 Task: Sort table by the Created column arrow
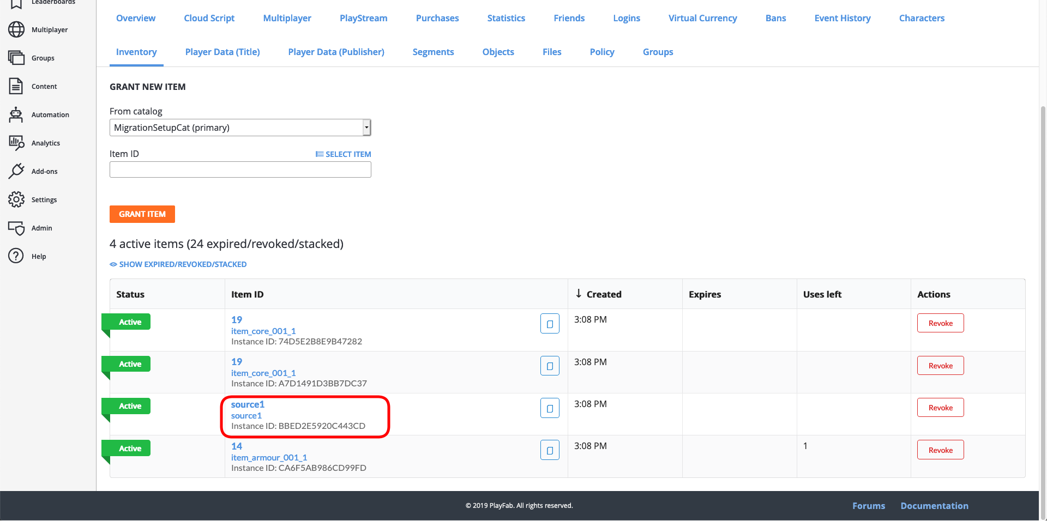[x=579, y=294]
